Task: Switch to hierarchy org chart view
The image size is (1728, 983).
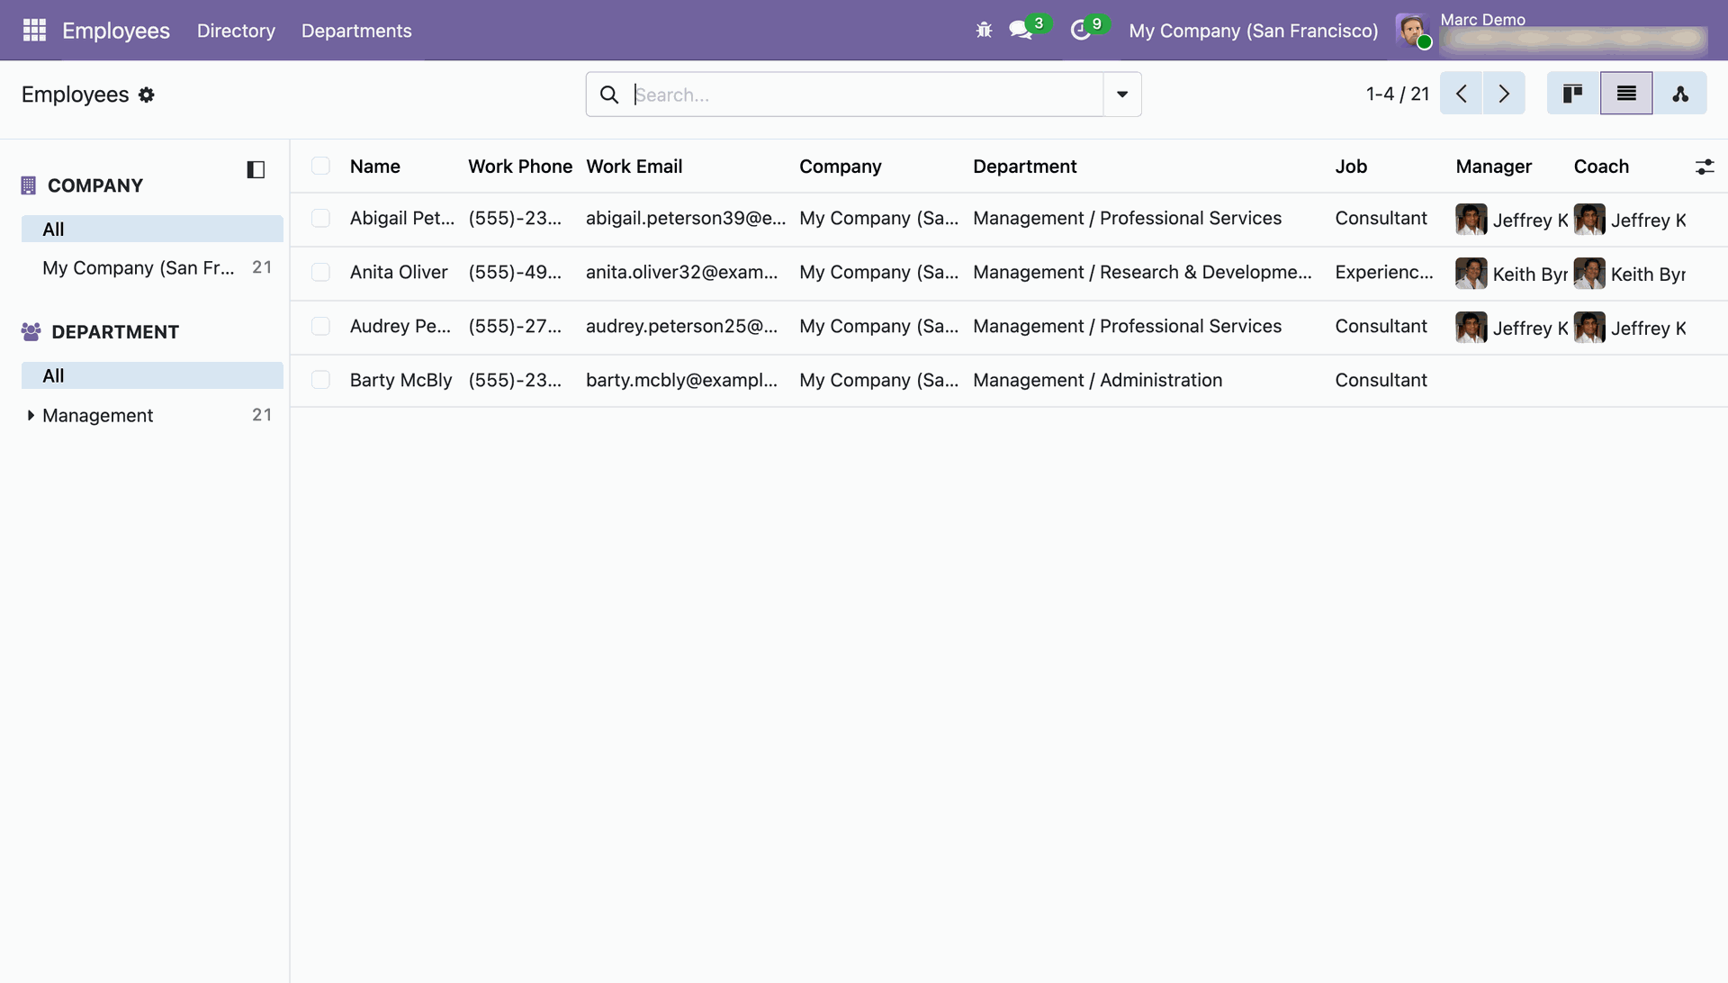Action: [x=1679, y=94]
